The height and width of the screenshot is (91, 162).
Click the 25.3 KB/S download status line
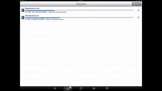click(x=44, y=19)
